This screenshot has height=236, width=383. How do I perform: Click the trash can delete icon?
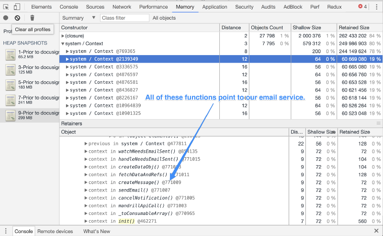pos(33,18)
